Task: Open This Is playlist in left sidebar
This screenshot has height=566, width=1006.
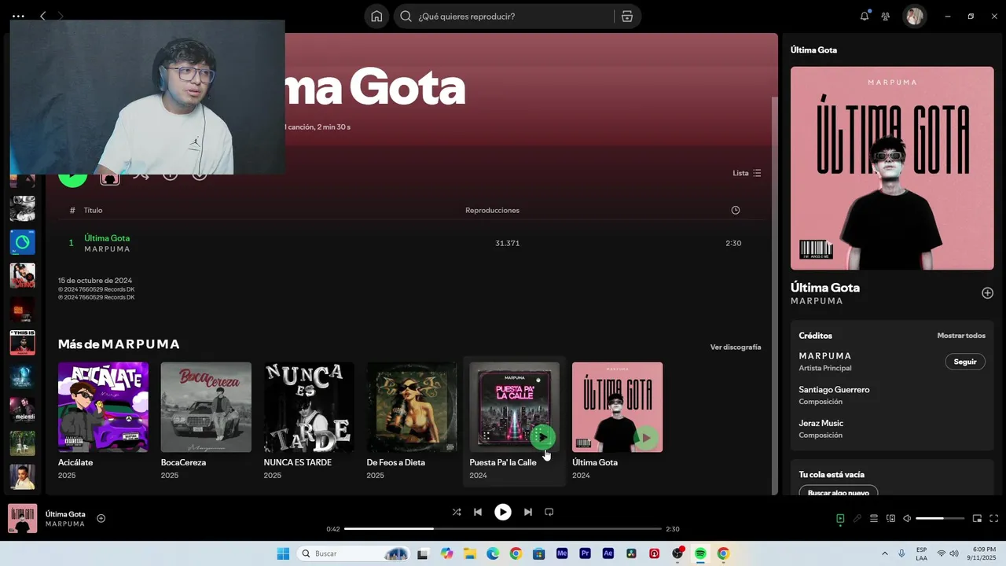Action: tap(22, 343)
